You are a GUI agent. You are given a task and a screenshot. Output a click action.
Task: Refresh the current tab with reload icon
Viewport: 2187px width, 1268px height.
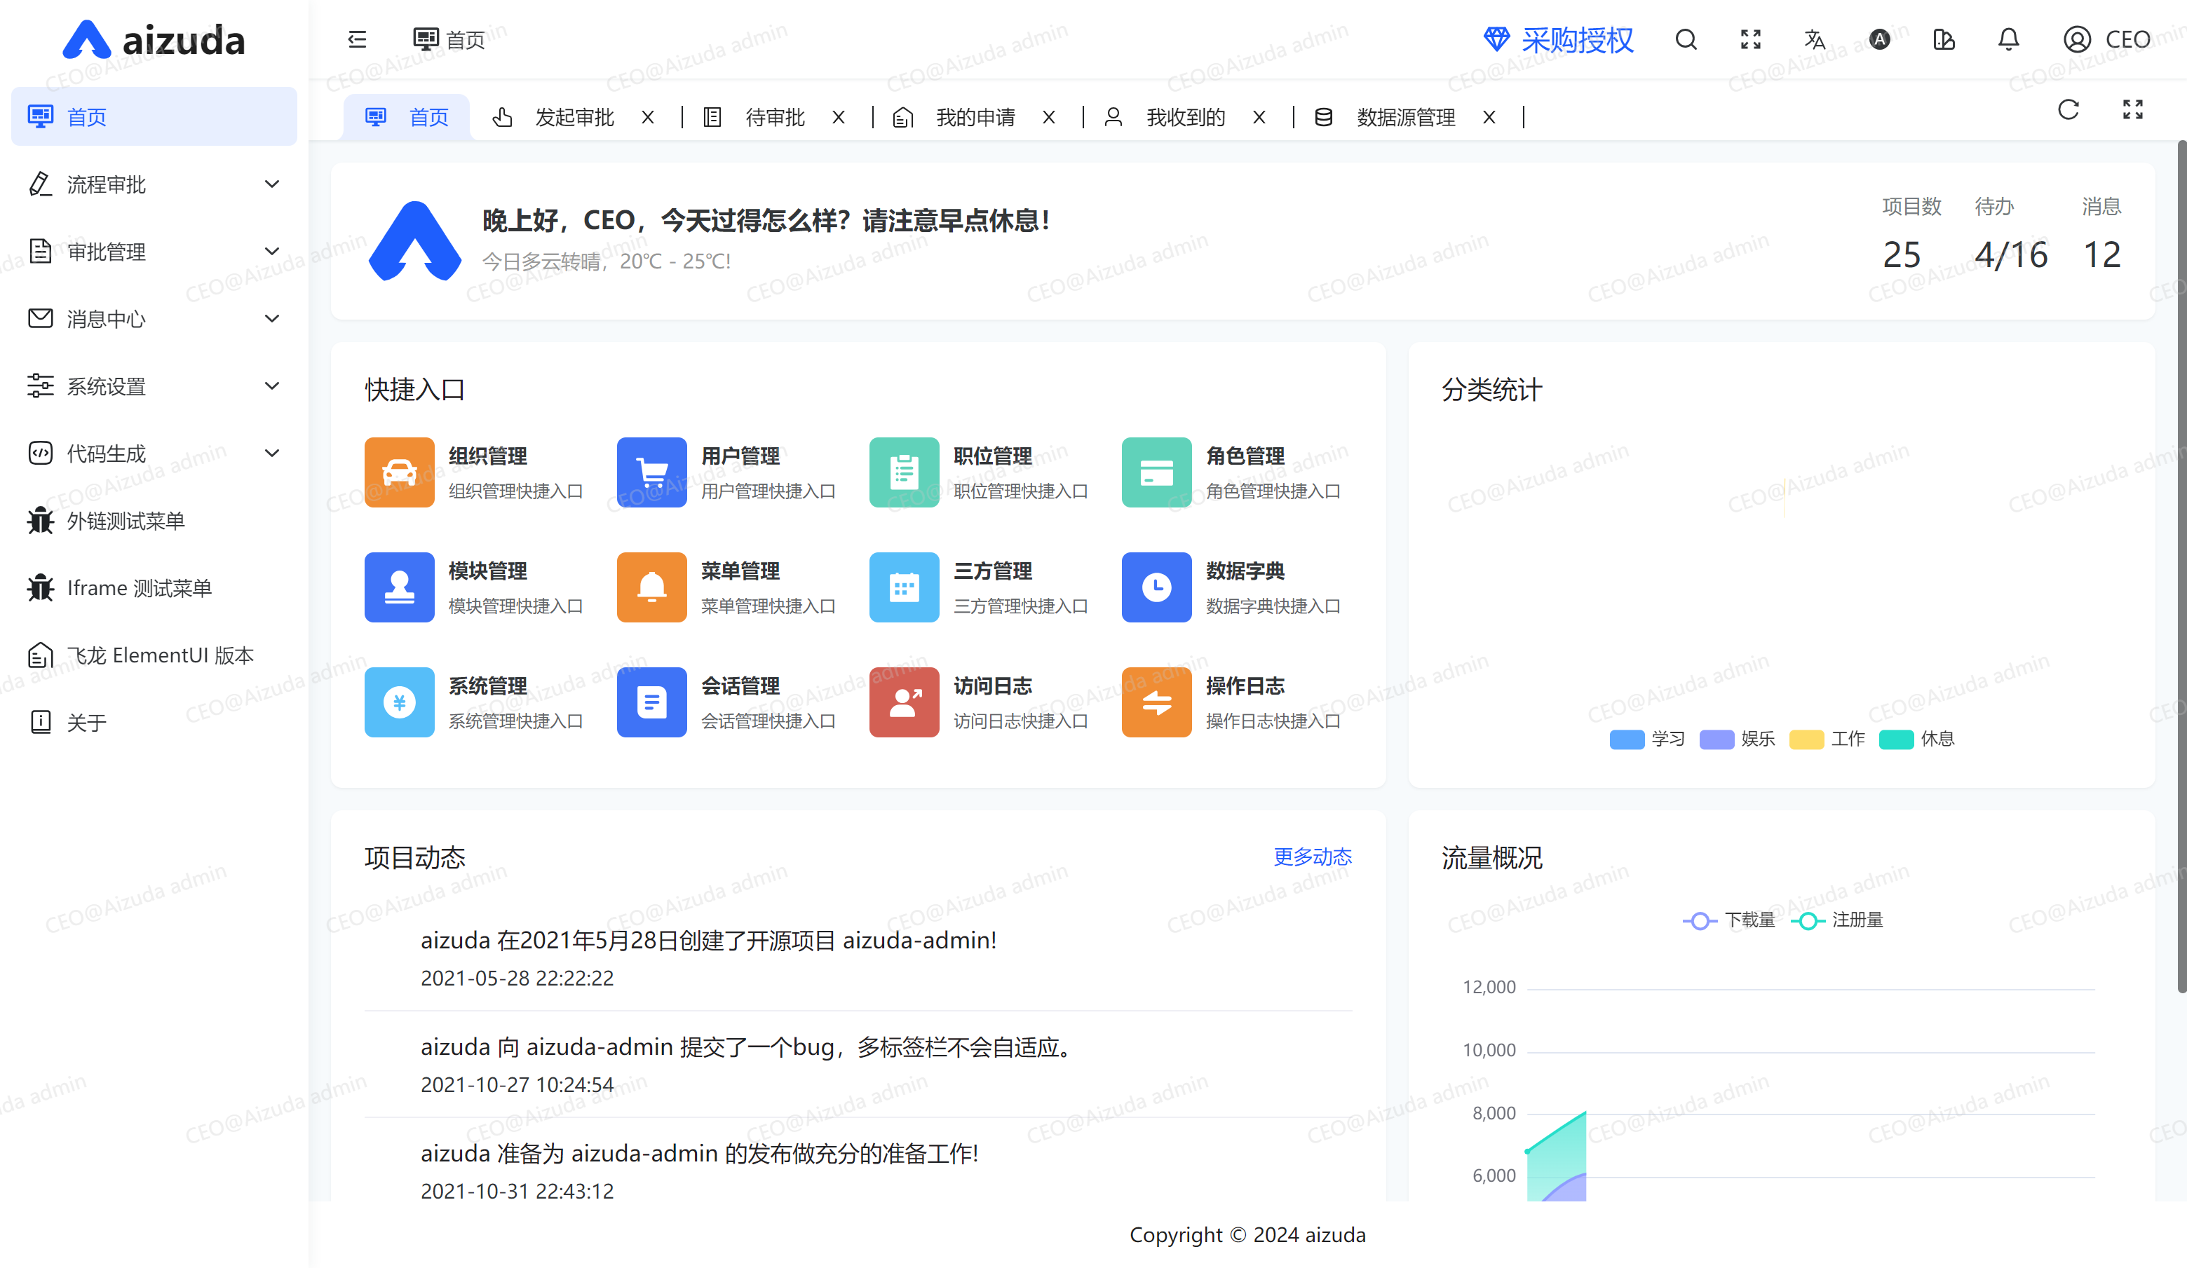coord(2068,109)
